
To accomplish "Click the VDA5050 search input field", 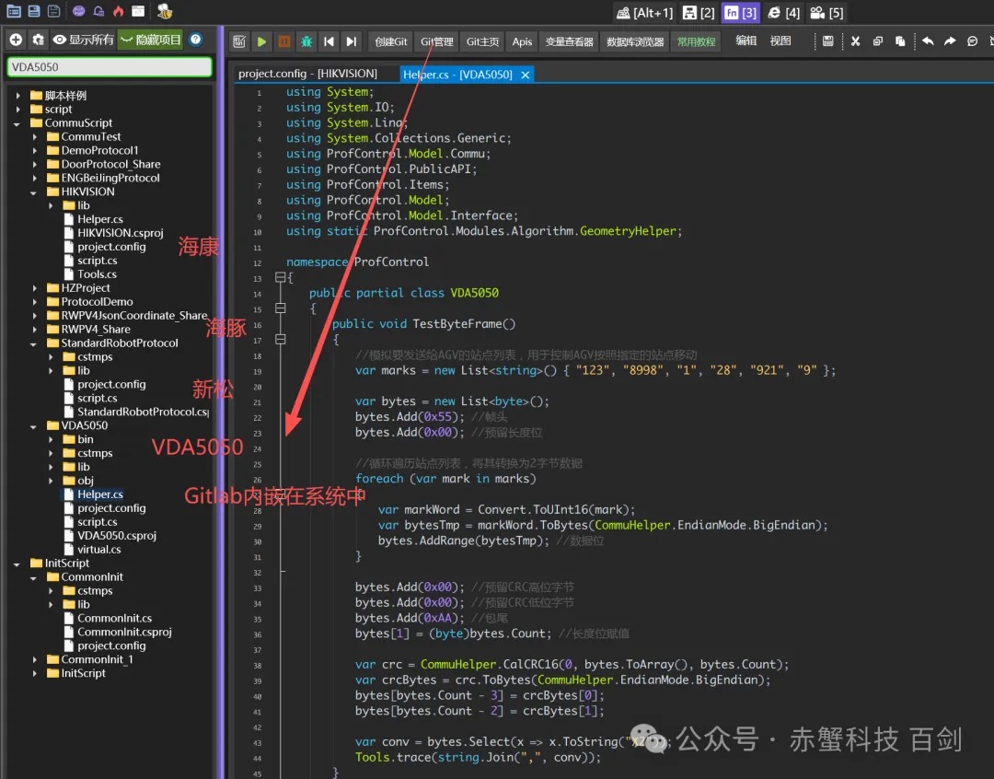I will 109,67.
